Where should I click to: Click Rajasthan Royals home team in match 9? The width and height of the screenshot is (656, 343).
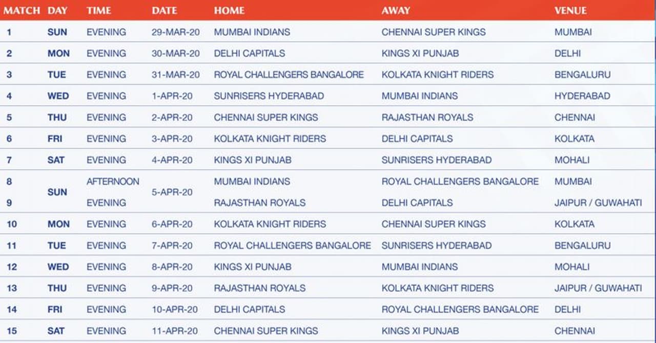tap(259, 203)
